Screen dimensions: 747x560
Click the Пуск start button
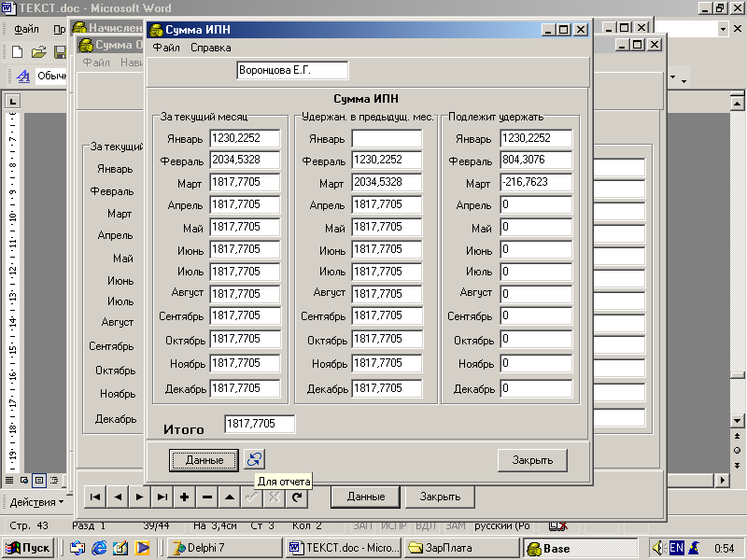27,548
